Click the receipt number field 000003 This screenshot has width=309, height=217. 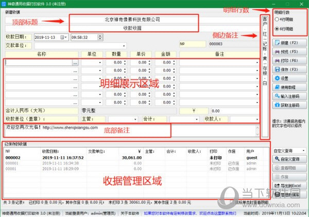(x=234, y=44)
